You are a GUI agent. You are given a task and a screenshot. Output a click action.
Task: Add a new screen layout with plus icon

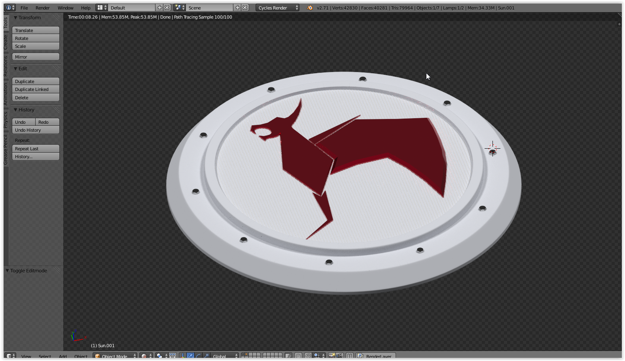coord(159,8)
